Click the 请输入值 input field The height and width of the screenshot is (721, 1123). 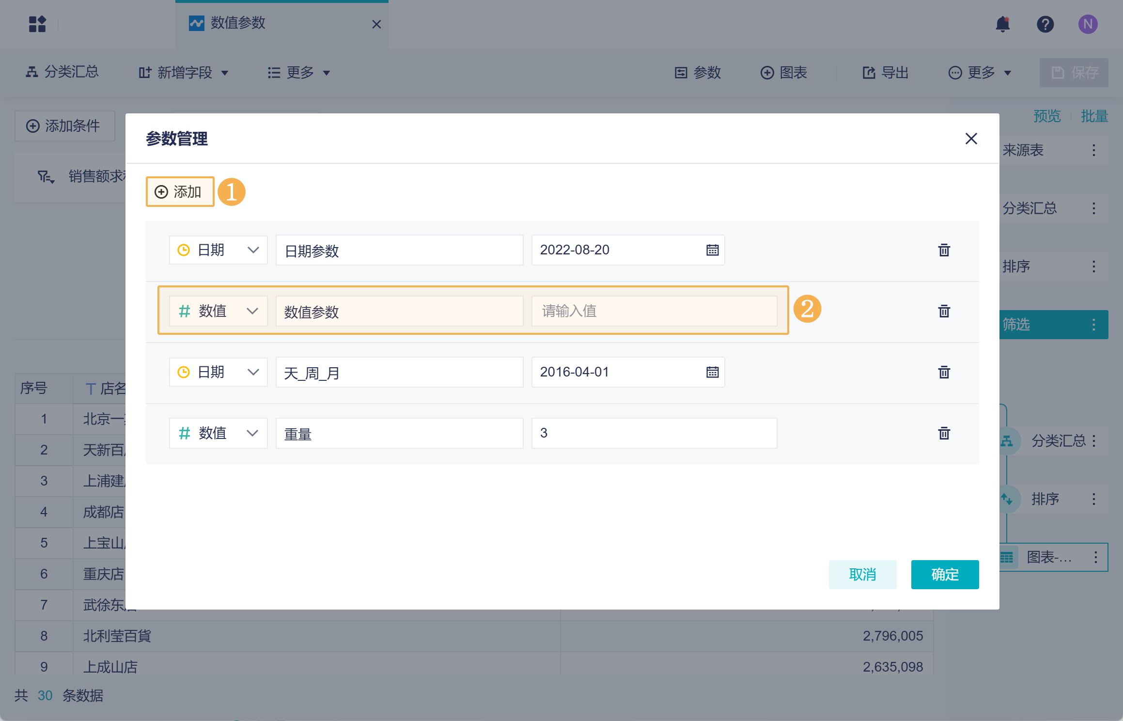pyautogui.click(x=654, y=311)
